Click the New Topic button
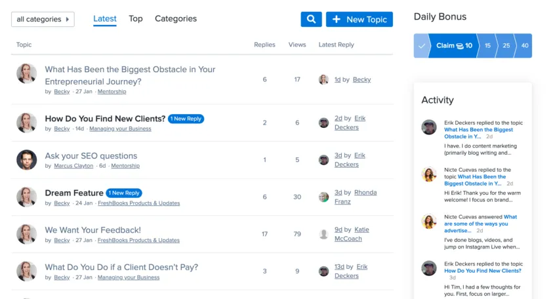Viewport: 559px width, 299px height. click(360, 20)
